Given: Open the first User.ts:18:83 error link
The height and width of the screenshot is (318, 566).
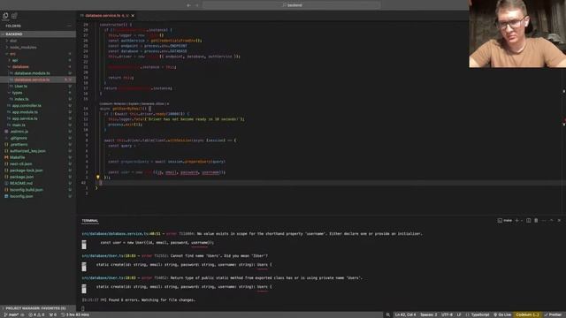Looking at the screenshot, I should coord(109,255).
